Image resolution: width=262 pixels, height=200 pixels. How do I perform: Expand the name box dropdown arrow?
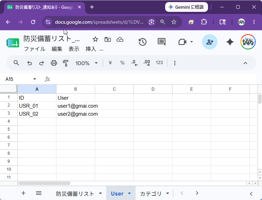pos(34,79)
